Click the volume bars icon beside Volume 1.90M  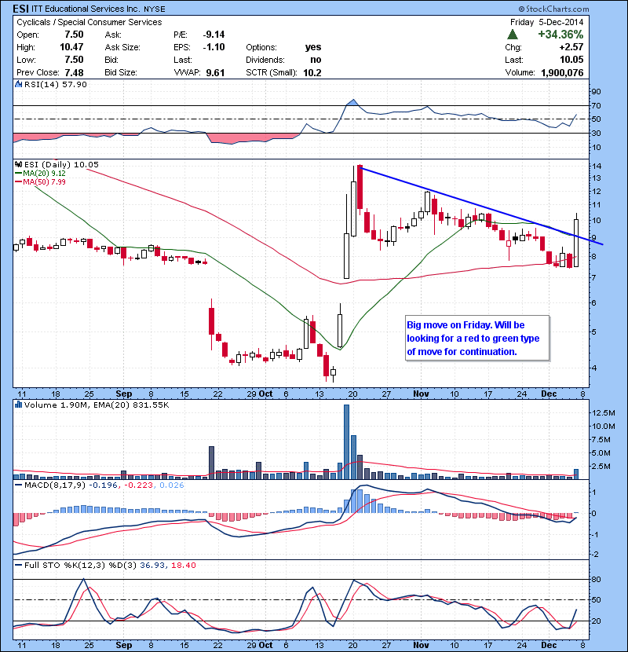18,405
